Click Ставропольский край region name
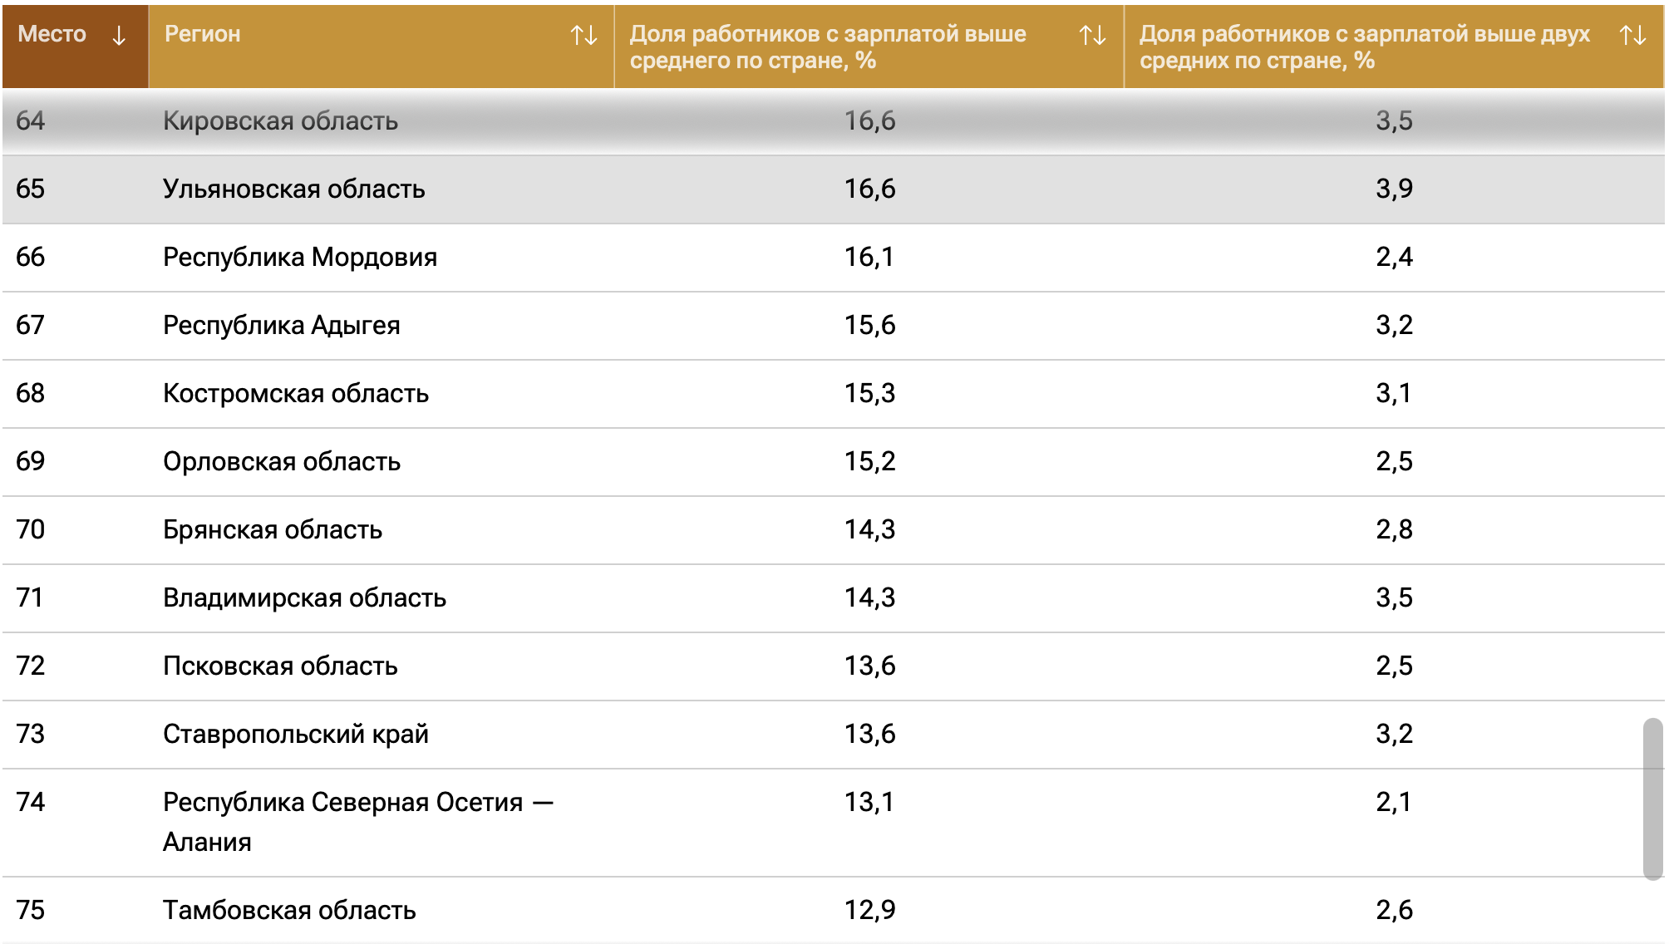Image resolution: width=1669 pixels, height=944 pixels. tap(295, 735)
